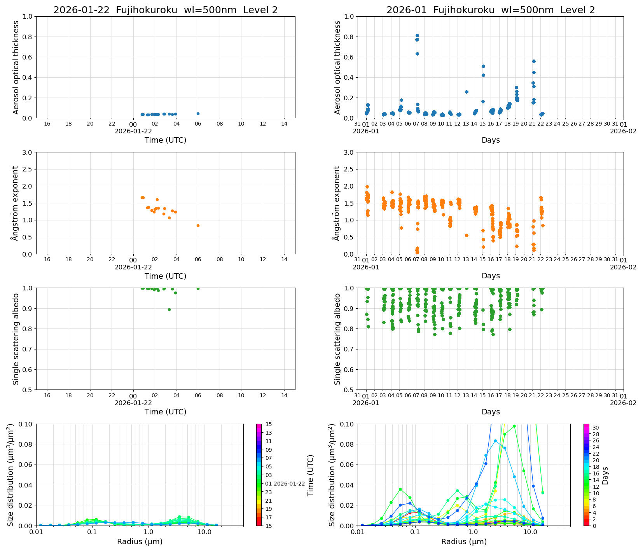Select the lone day 13 point in monthly aerosol plot

[467, 92]
